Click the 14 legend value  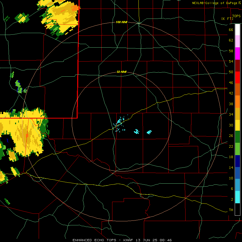coord(231,168)
